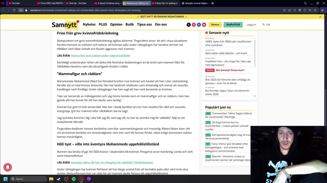Open Samnytt's X (Twitter) icon

tap(189, 25)
